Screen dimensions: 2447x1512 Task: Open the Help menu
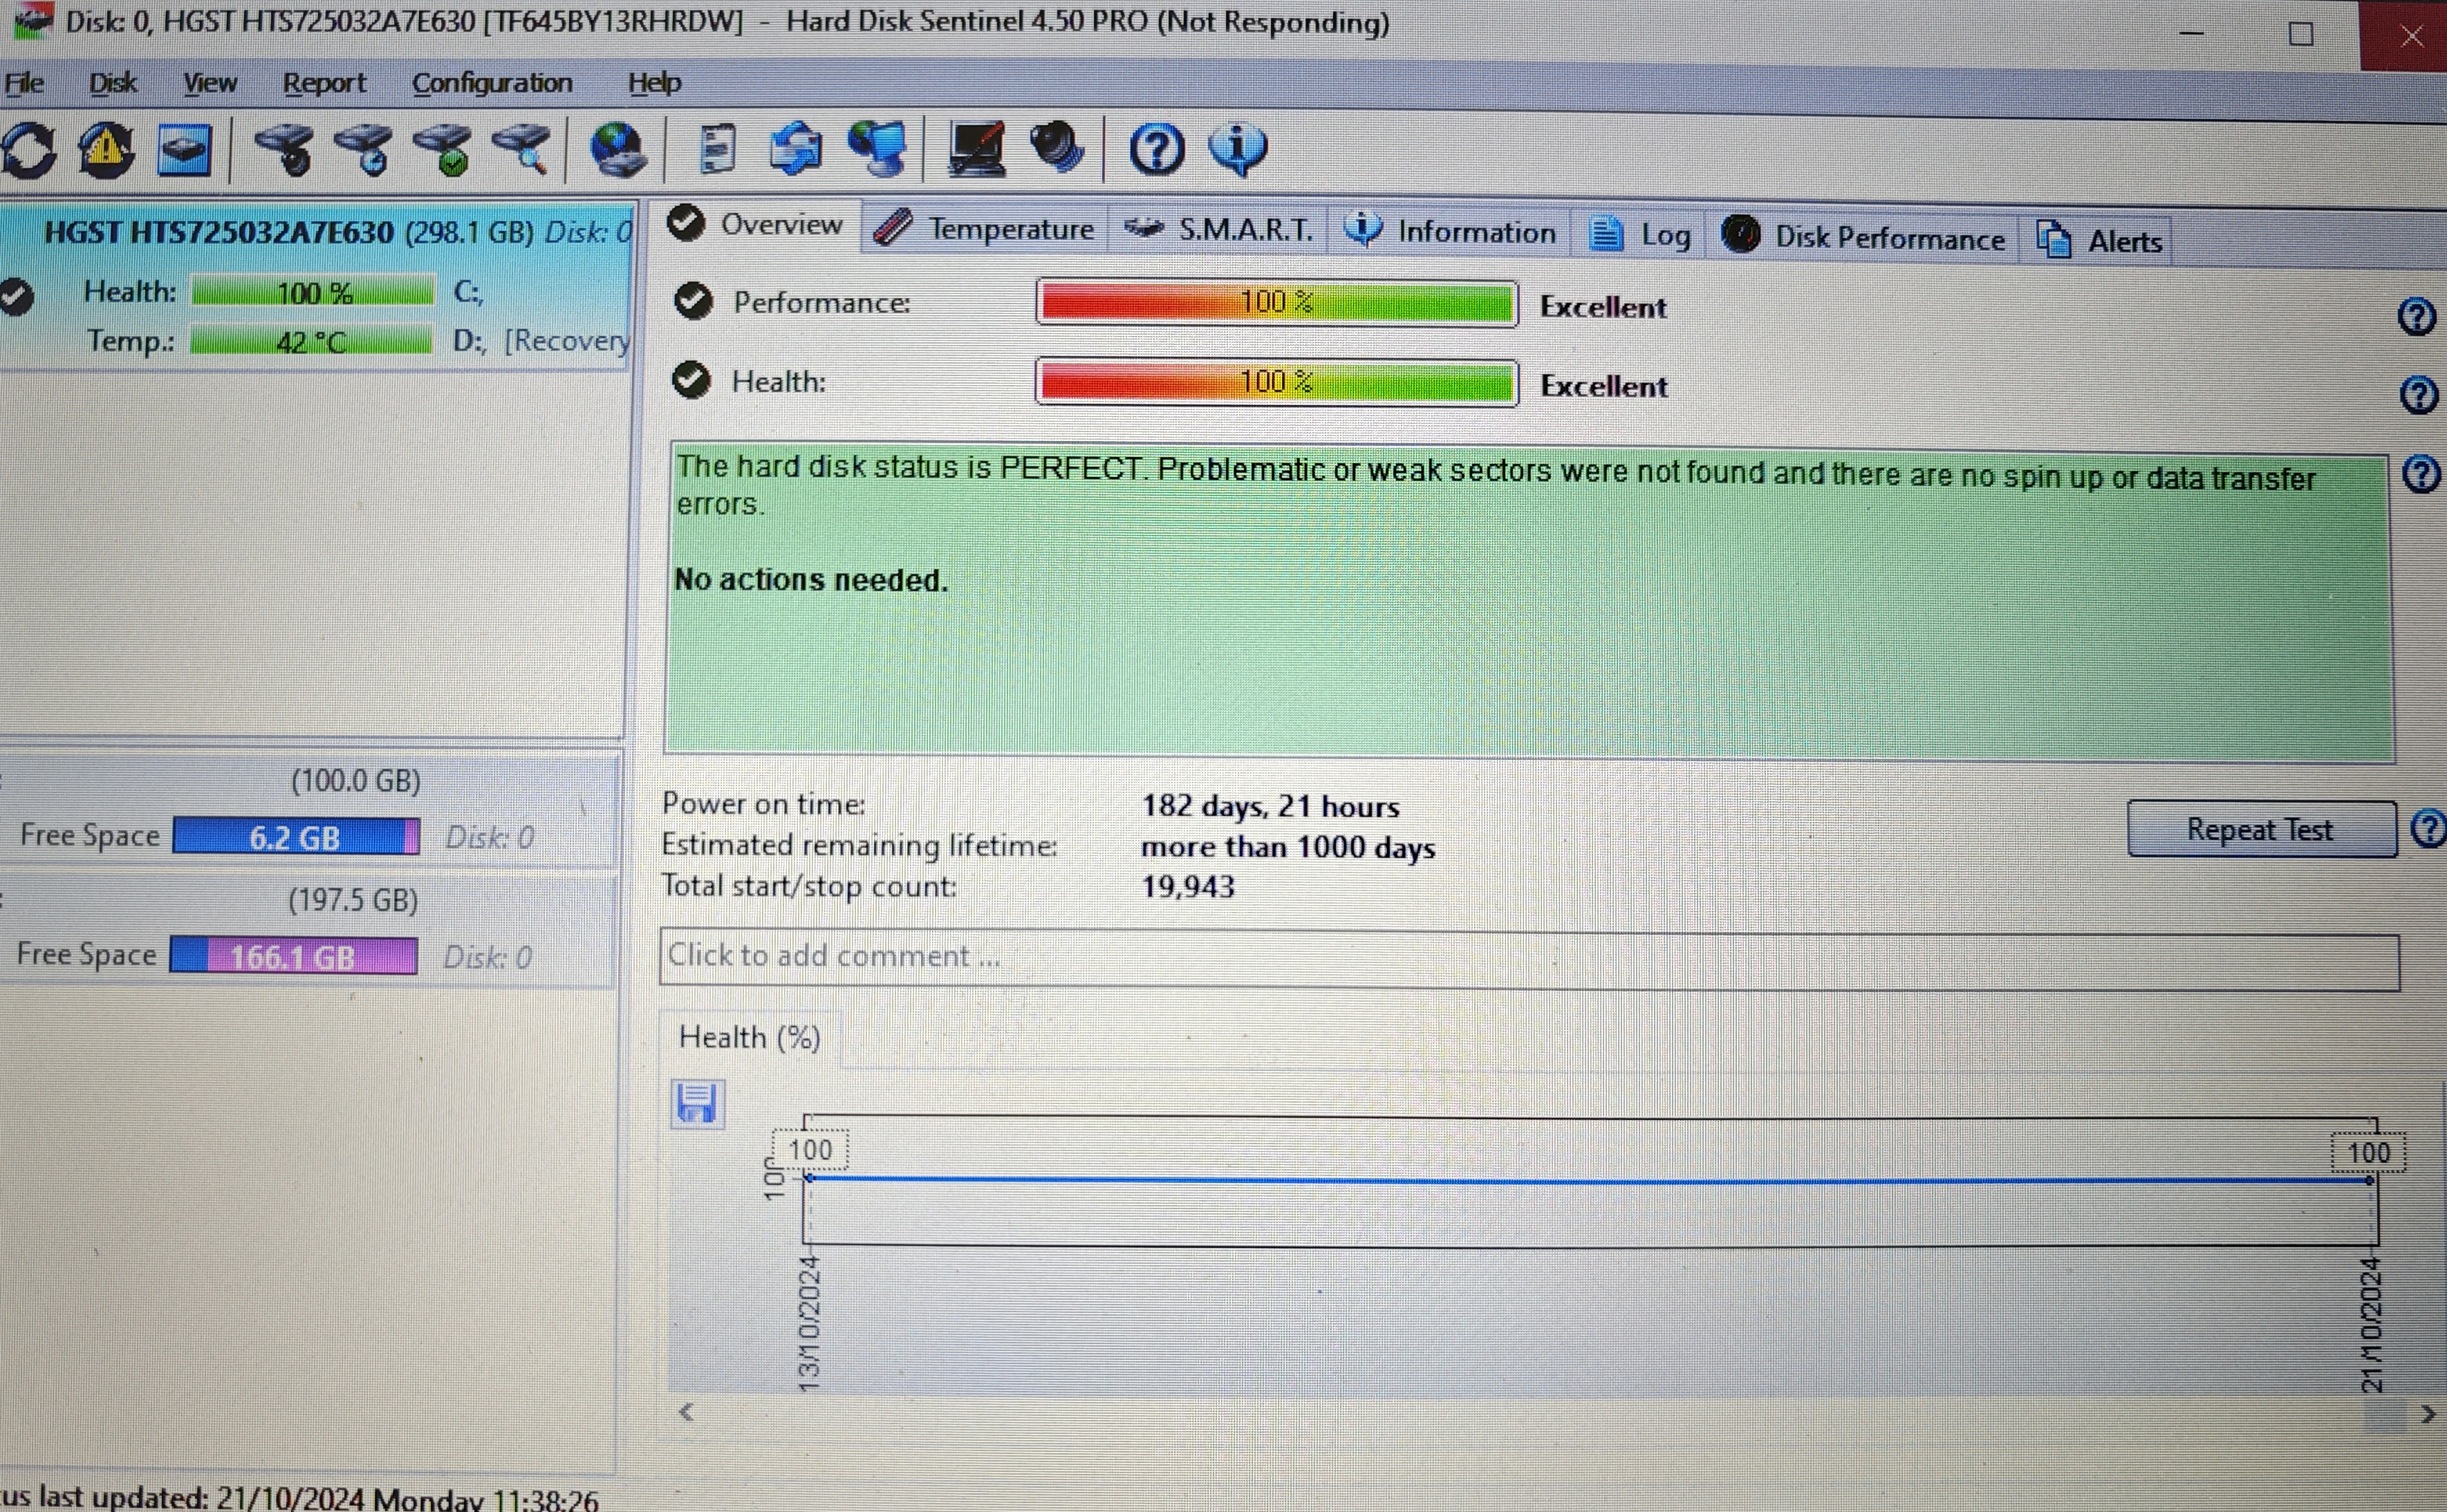tap(655, 83)
